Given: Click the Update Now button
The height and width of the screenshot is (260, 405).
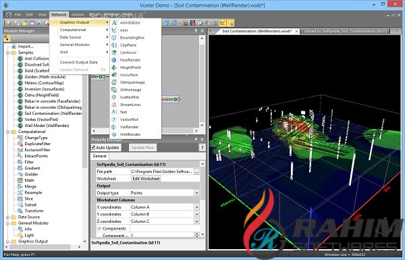Looking at the screenshot, I should click(x=143, y=148).
